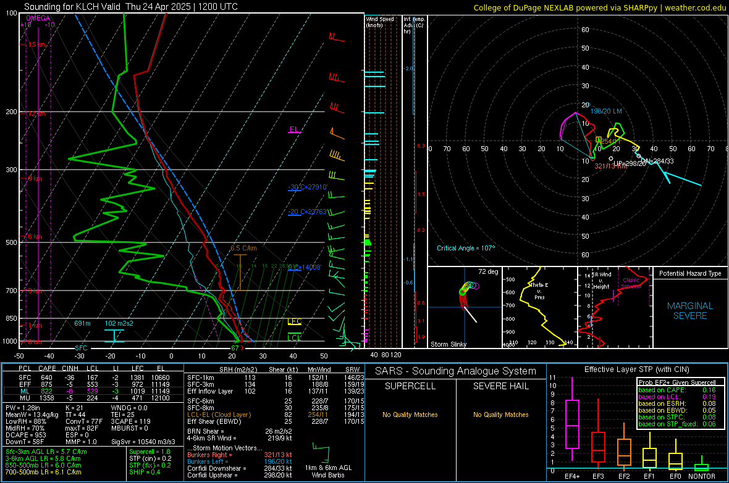
Task: Click the 'Sfc-3km AGL LR = 5.7 C/km' line
Action: pyautogui.click(x=46, y=452)
